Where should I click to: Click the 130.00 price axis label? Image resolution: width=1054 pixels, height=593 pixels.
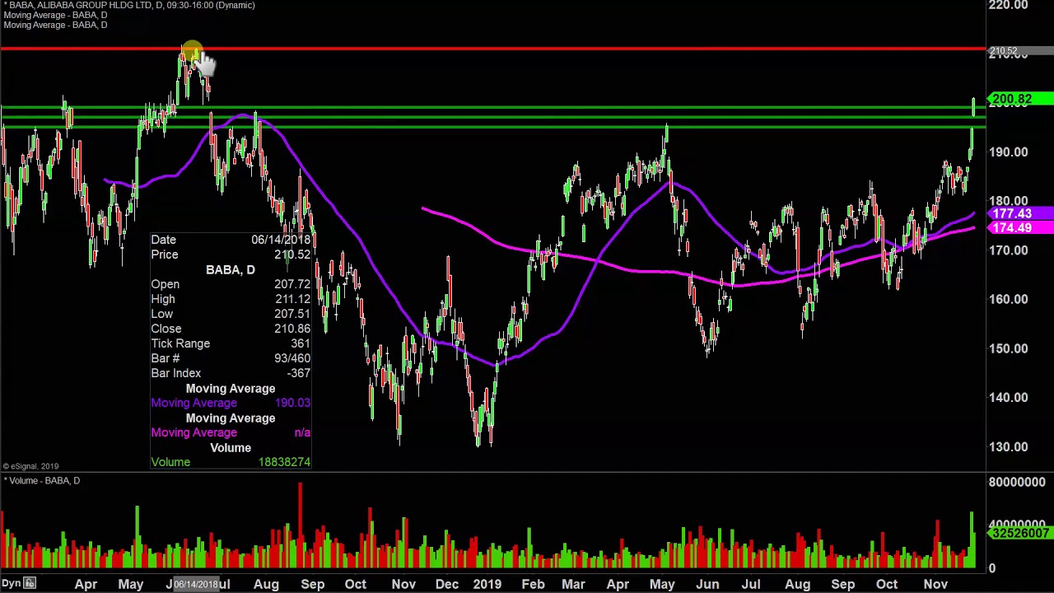(x=1009, y=446)
